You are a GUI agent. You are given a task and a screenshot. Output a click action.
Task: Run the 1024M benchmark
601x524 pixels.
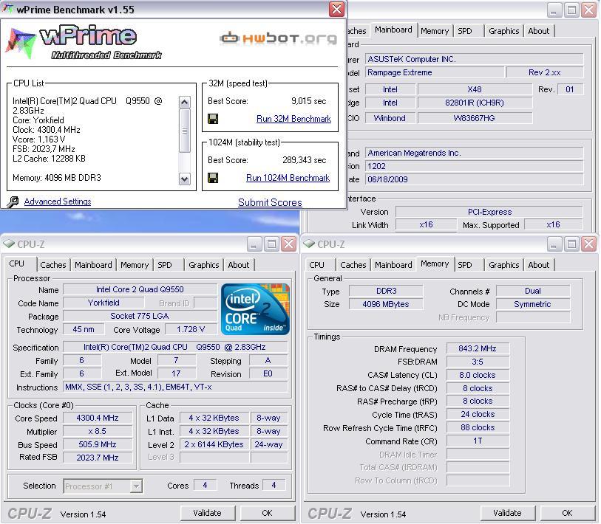coord(288,178)
